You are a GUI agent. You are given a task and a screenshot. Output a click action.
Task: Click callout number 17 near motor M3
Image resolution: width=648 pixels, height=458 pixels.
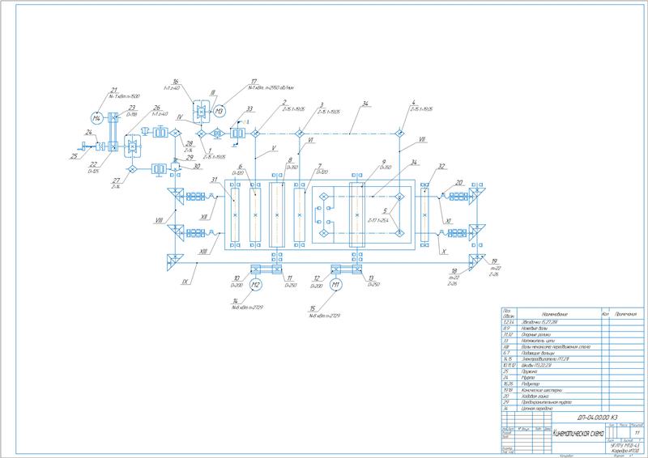254,82
